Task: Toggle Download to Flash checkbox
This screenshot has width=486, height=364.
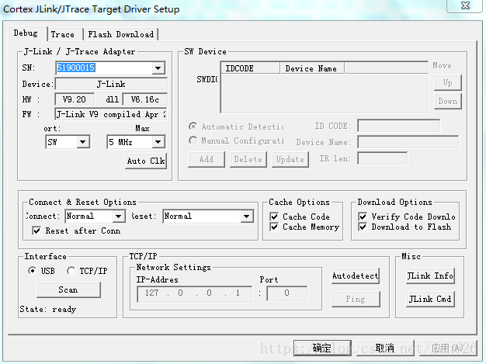Action: [363, 227]
